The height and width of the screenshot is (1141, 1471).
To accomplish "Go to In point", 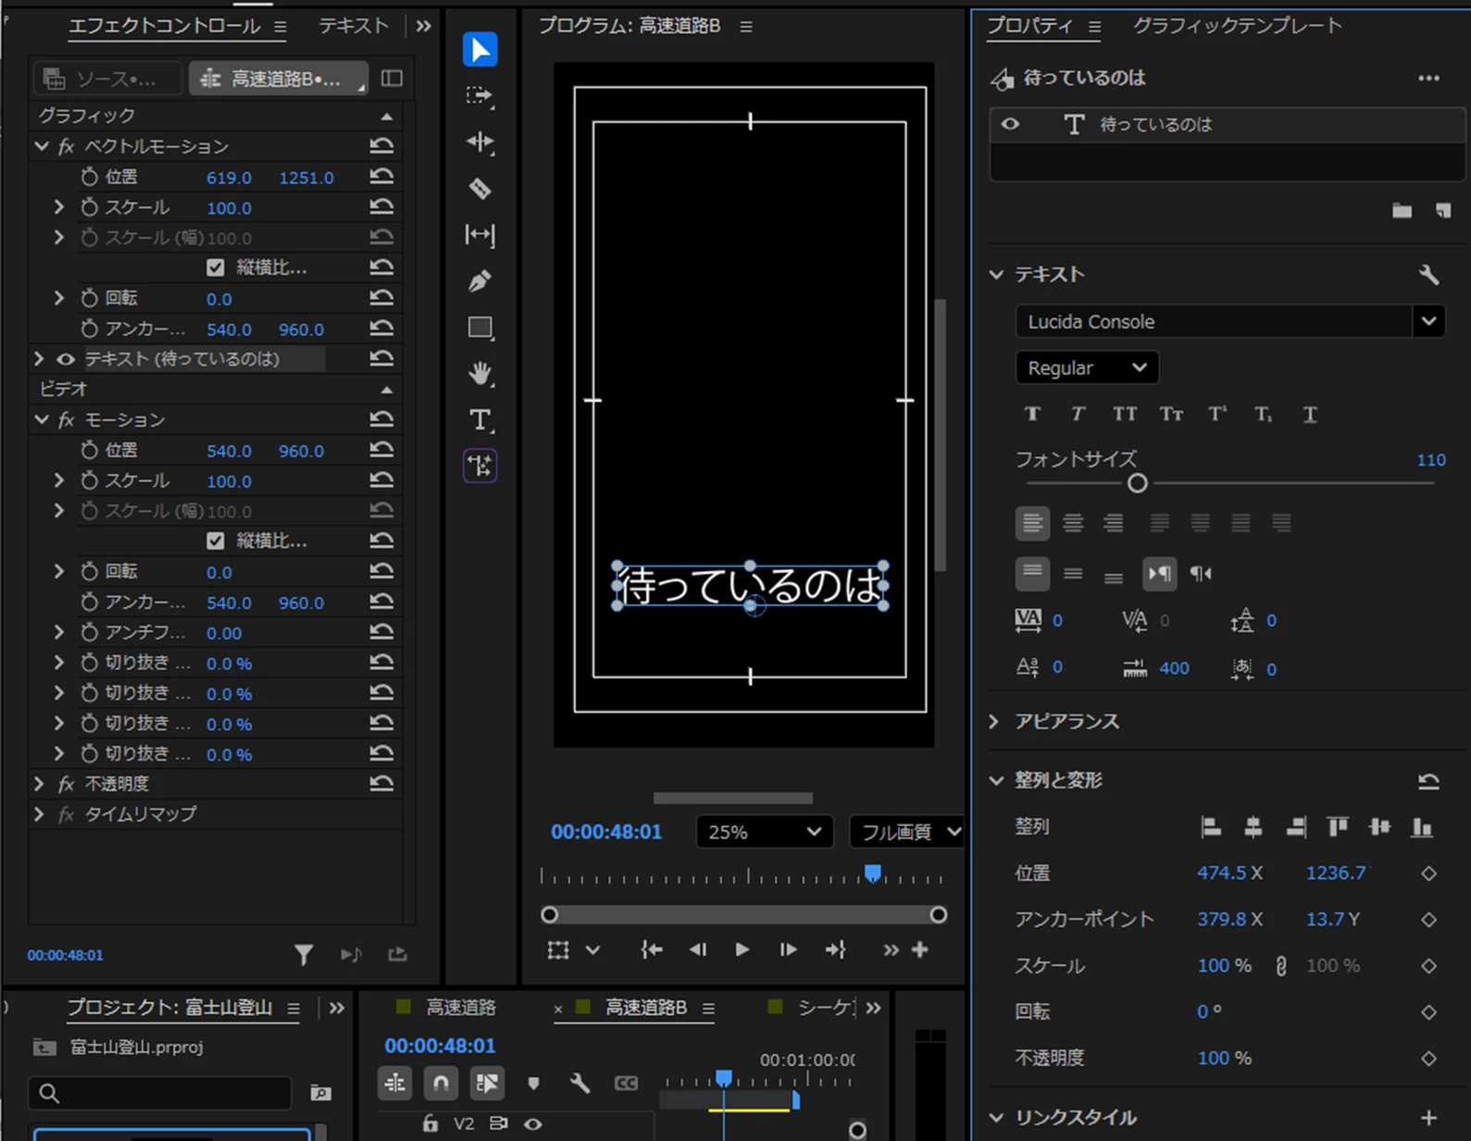I will [652, 949].
